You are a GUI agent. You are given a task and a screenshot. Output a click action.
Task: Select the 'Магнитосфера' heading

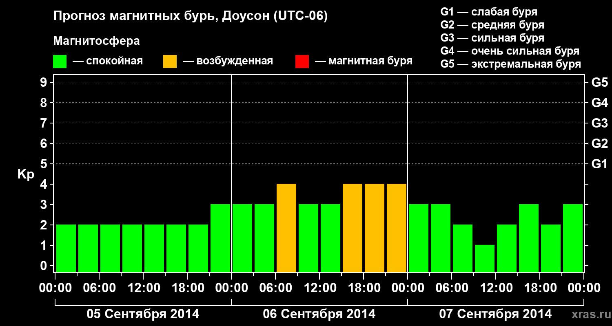[x=97, y=41]
